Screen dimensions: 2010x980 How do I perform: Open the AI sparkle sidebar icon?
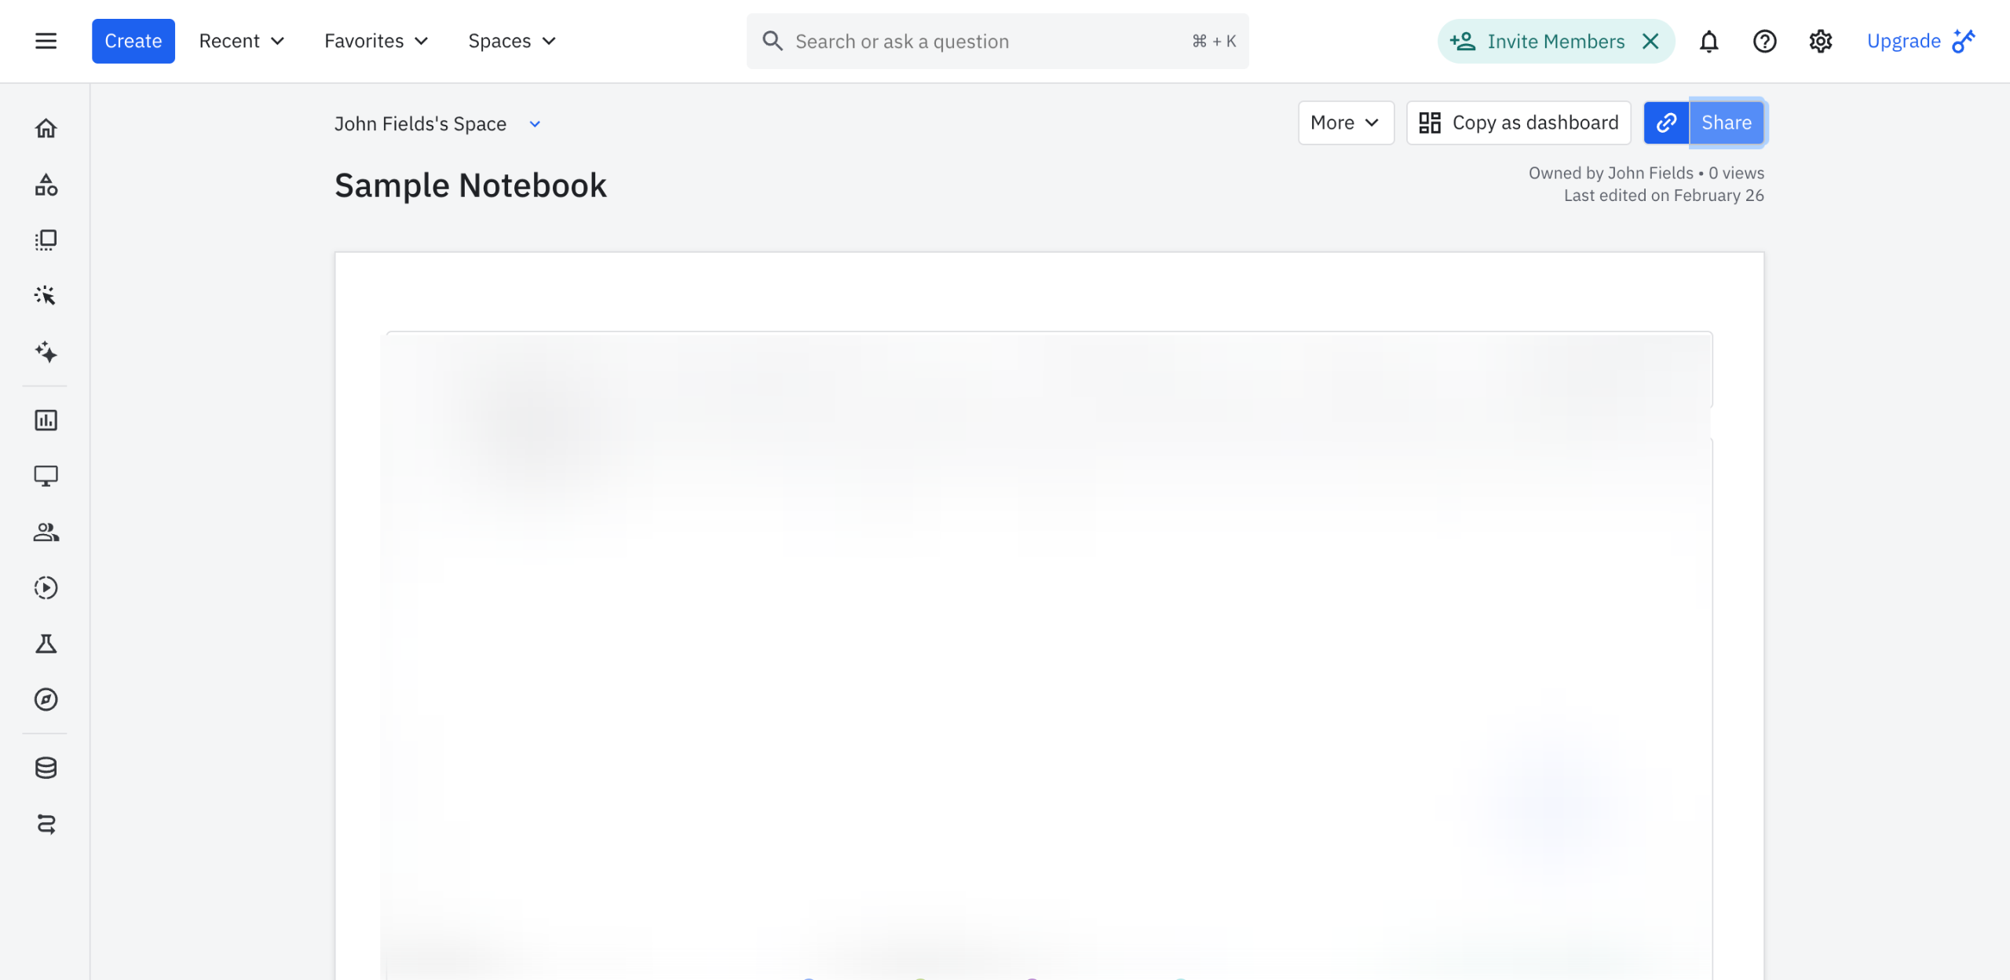[46, 352]
